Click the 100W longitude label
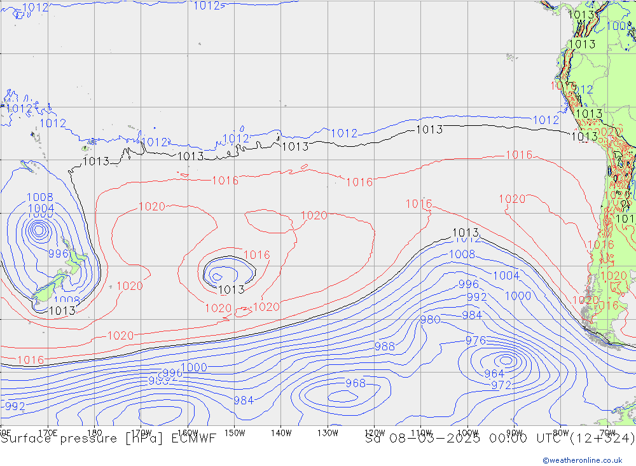 [467, 433]
